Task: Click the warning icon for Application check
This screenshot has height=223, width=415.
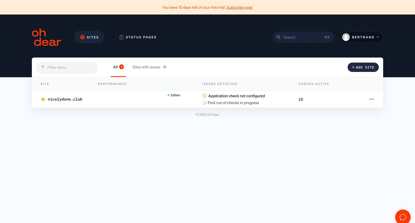Action: 204,96
